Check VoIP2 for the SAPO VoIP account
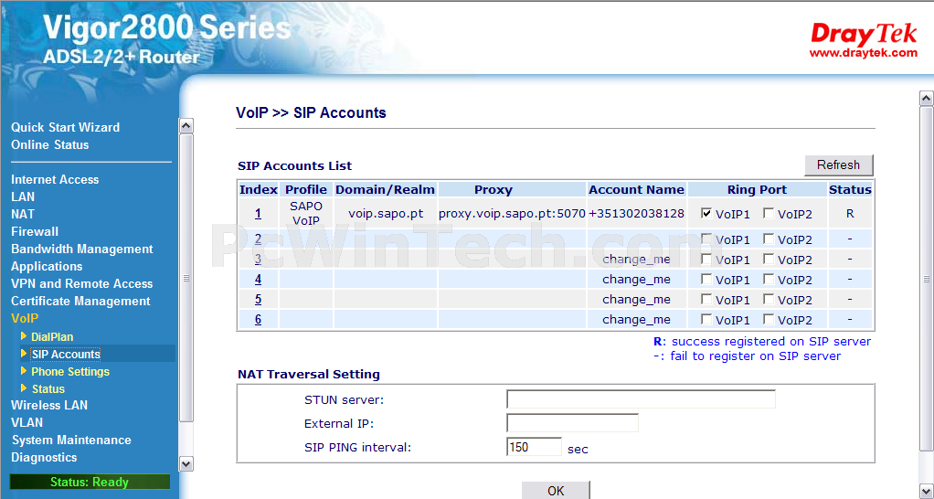This screenshot has width=934, height=499. (x=769, y=213)
